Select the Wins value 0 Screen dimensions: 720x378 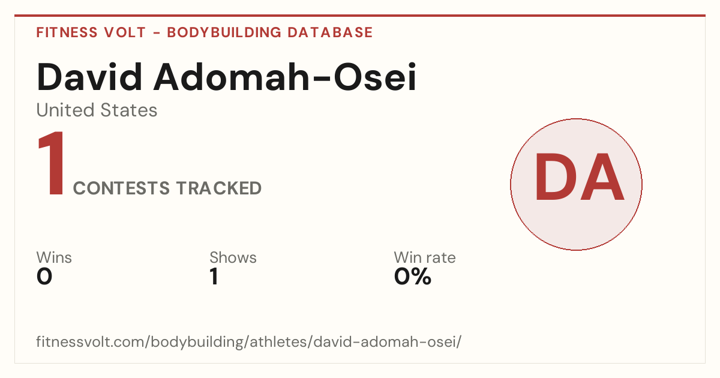tap(44, 277)
